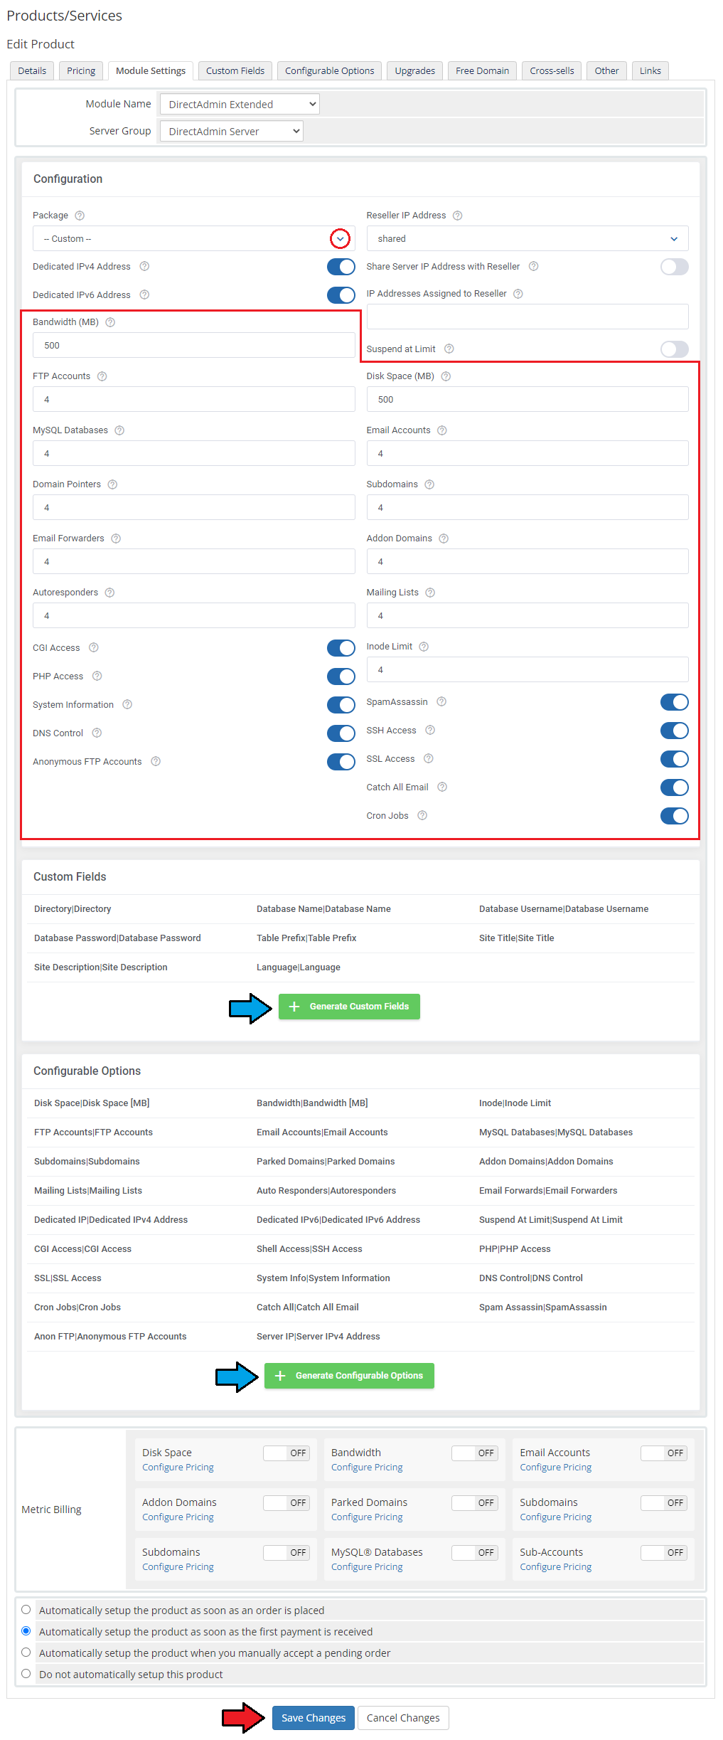Click the Bandwidth (MB) input field
This screenshot has width=723, height=1740.
tap(193, 346)
